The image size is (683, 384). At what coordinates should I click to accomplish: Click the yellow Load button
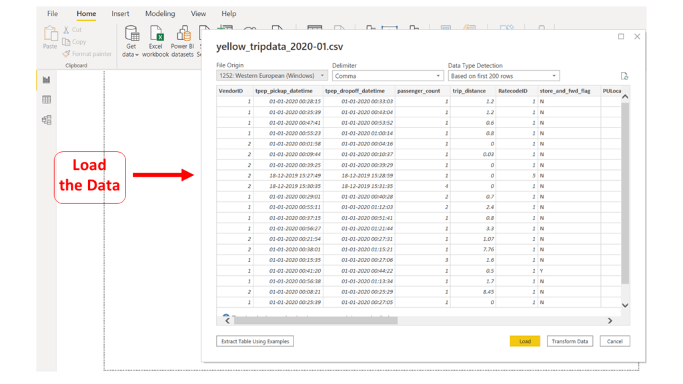click(525, 341)
